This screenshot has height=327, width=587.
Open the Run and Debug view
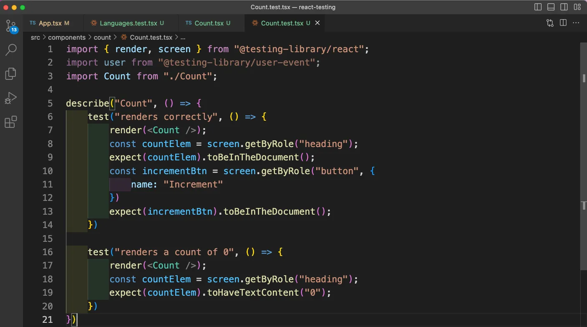tap(11, 98)
